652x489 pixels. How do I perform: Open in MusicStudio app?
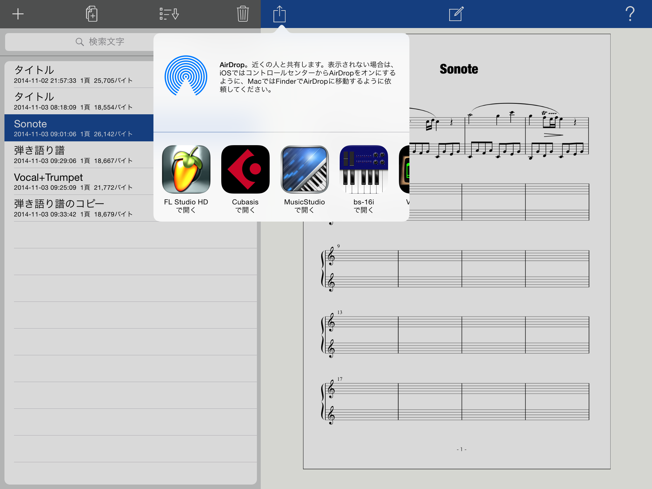pos(304,180)
